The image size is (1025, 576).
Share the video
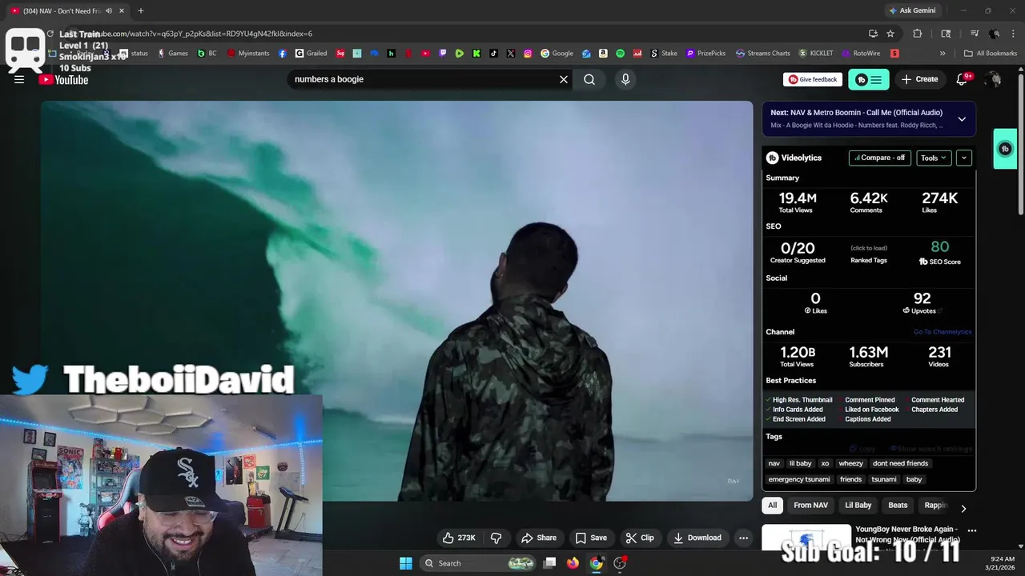(539, 538)
